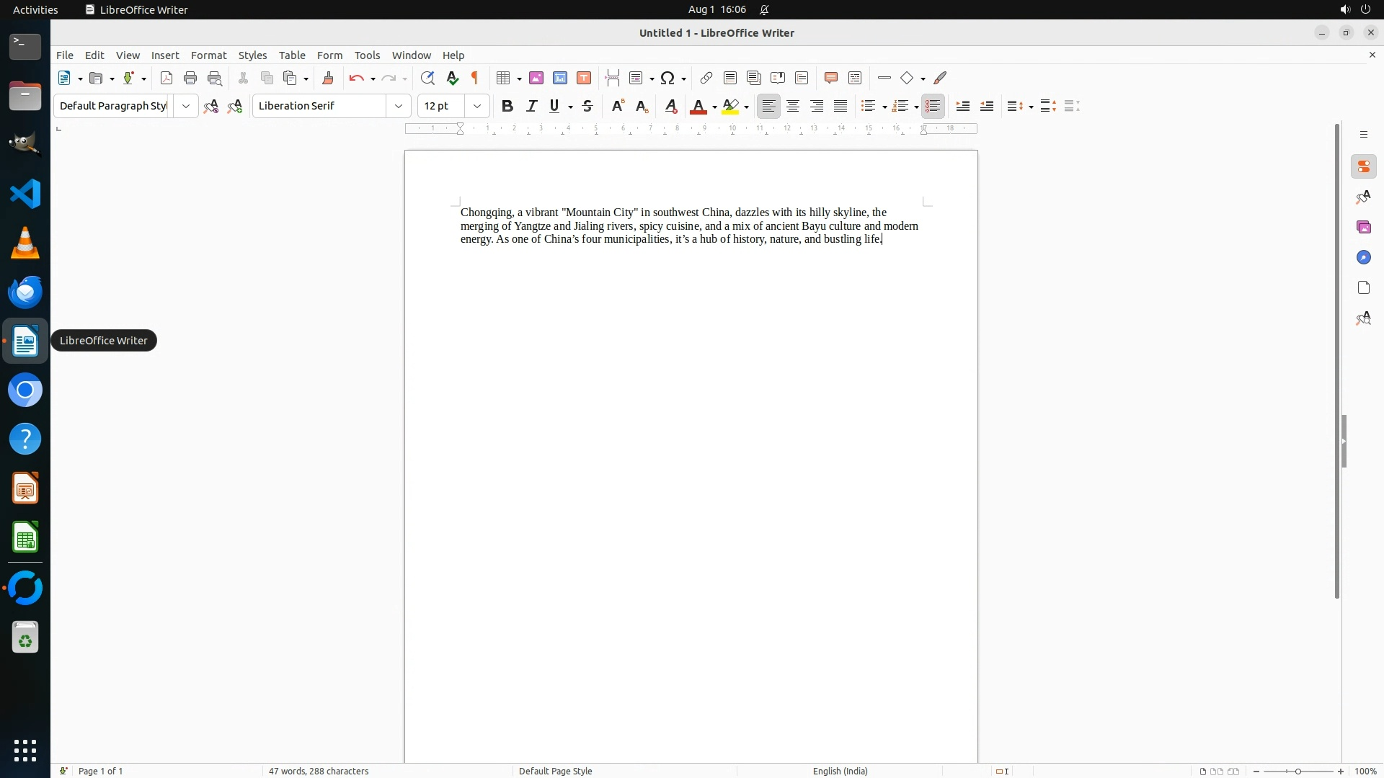Image resolution: width=1384 pixels, height=778 pixels.
Task: Click the Export as PDF icon
Action: (x=167, y=79)
